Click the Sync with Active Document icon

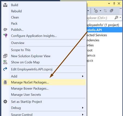tap(105, 11)
